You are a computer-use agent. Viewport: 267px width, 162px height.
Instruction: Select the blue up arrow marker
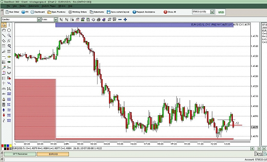pyautogui.click(x=4, y=110)
